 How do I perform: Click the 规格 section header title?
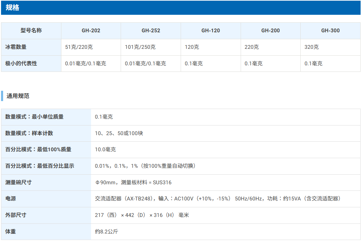click(12, 8)
